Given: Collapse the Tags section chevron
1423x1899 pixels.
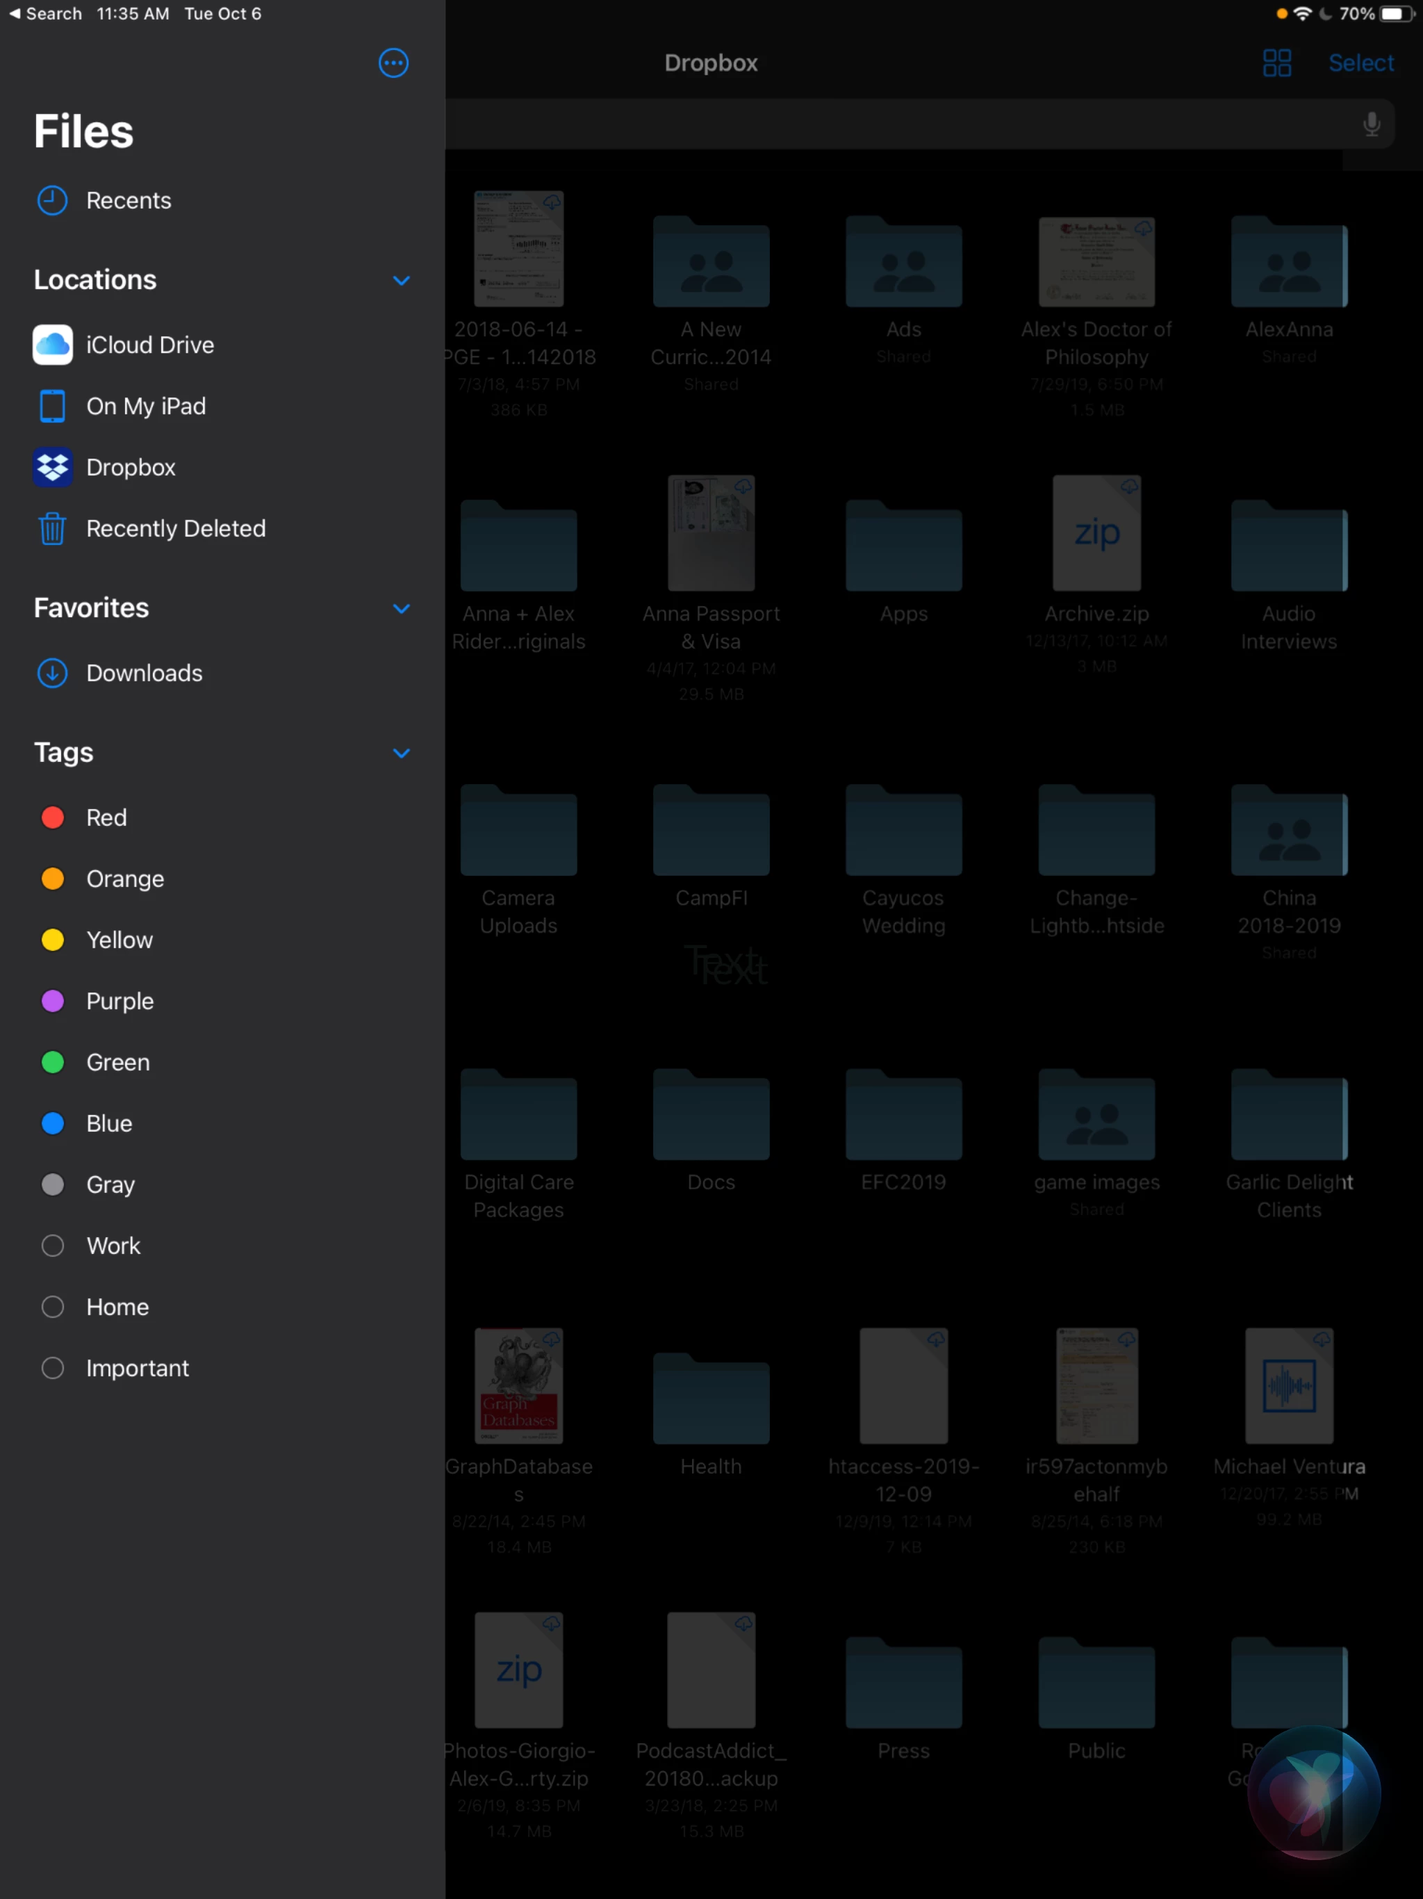Looking at the screenshot, I should [401, 753].
